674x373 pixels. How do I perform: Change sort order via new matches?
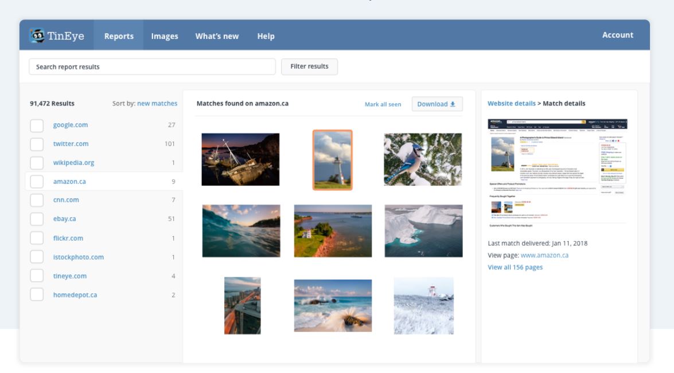(x=157, y=104)
